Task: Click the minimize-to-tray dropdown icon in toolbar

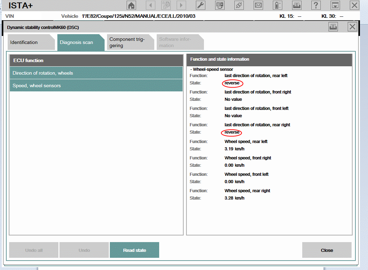Action: (335, 5)
